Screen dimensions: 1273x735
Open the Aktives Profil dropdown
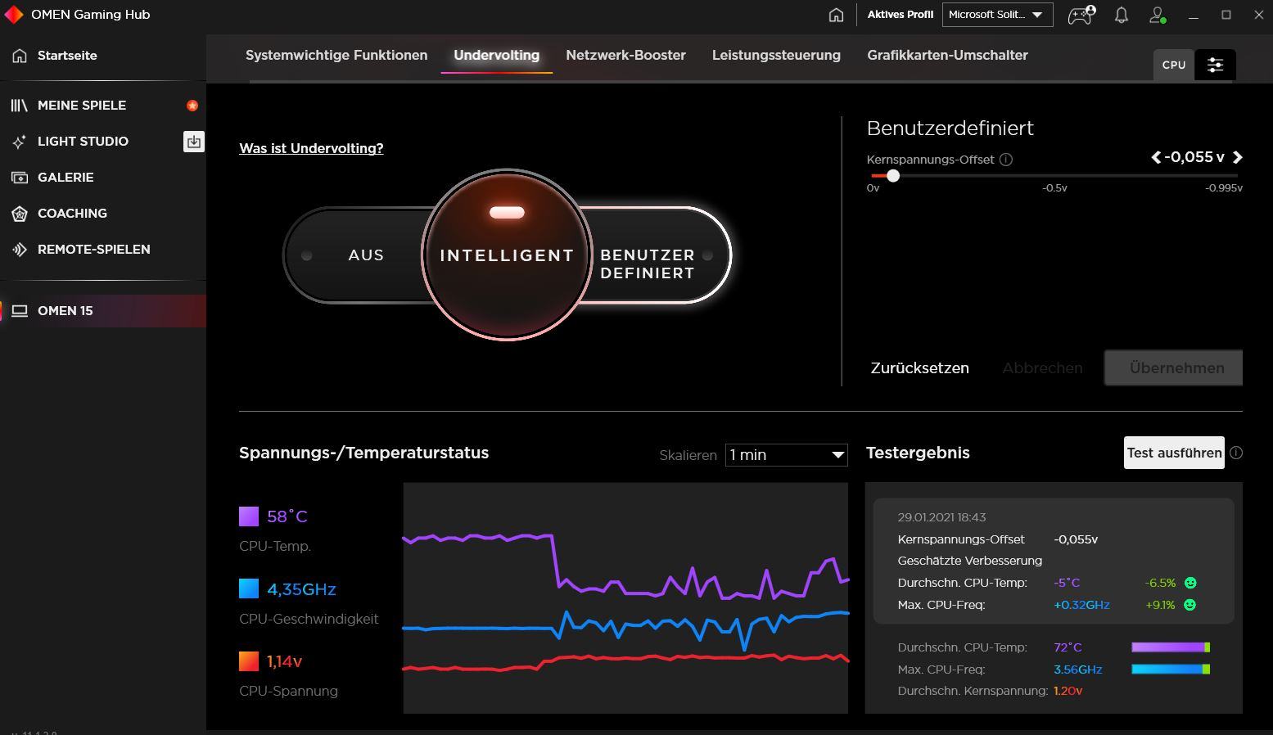pos(997,15)
